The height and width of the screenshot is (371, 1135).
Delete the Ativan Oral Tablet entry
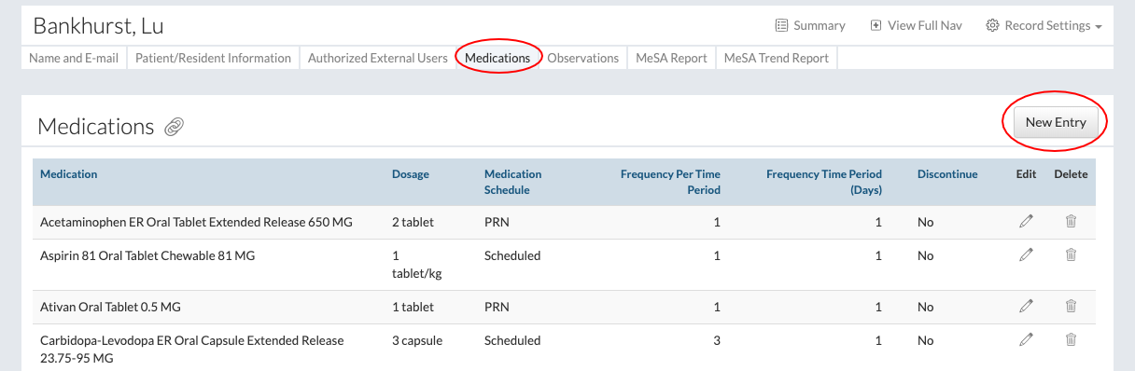(1071, 307)
